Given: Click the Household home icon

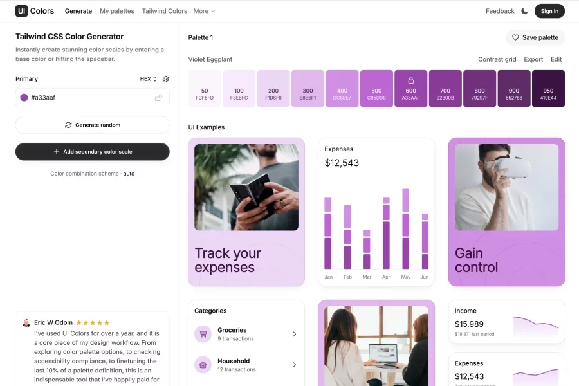Looking at the screenshot, I should [203, 365].
